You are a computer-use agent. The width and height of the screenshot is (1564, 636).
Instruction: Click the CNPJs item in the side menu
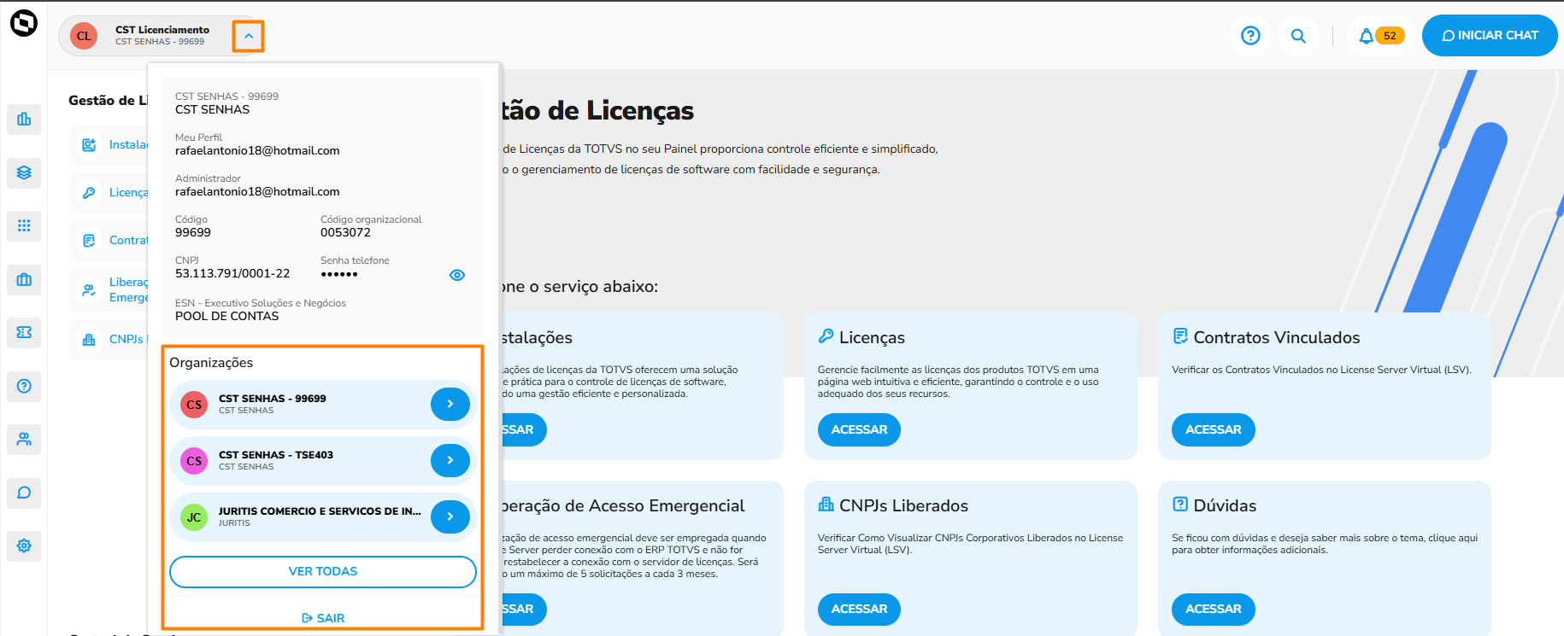pyautogui.click(x=125, y=339)
